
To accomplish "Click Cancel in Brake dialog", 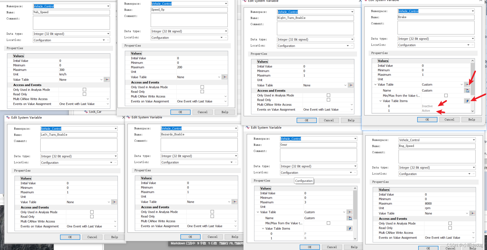I will point(449,120).
